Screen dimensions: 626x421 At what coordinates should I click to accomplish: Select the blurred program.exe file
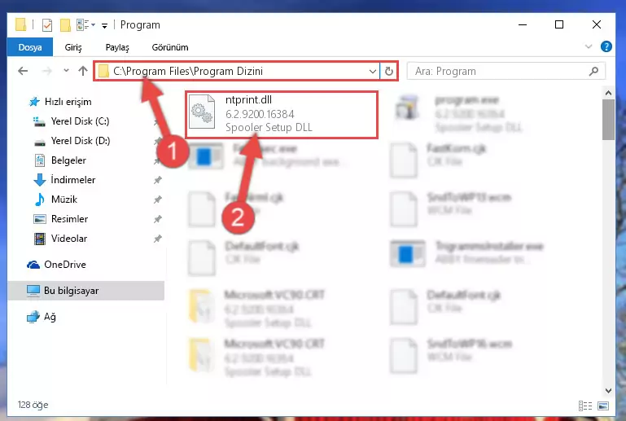point(459,113)
